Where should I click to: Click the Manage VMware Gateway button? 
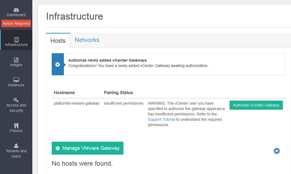point(88,148)
